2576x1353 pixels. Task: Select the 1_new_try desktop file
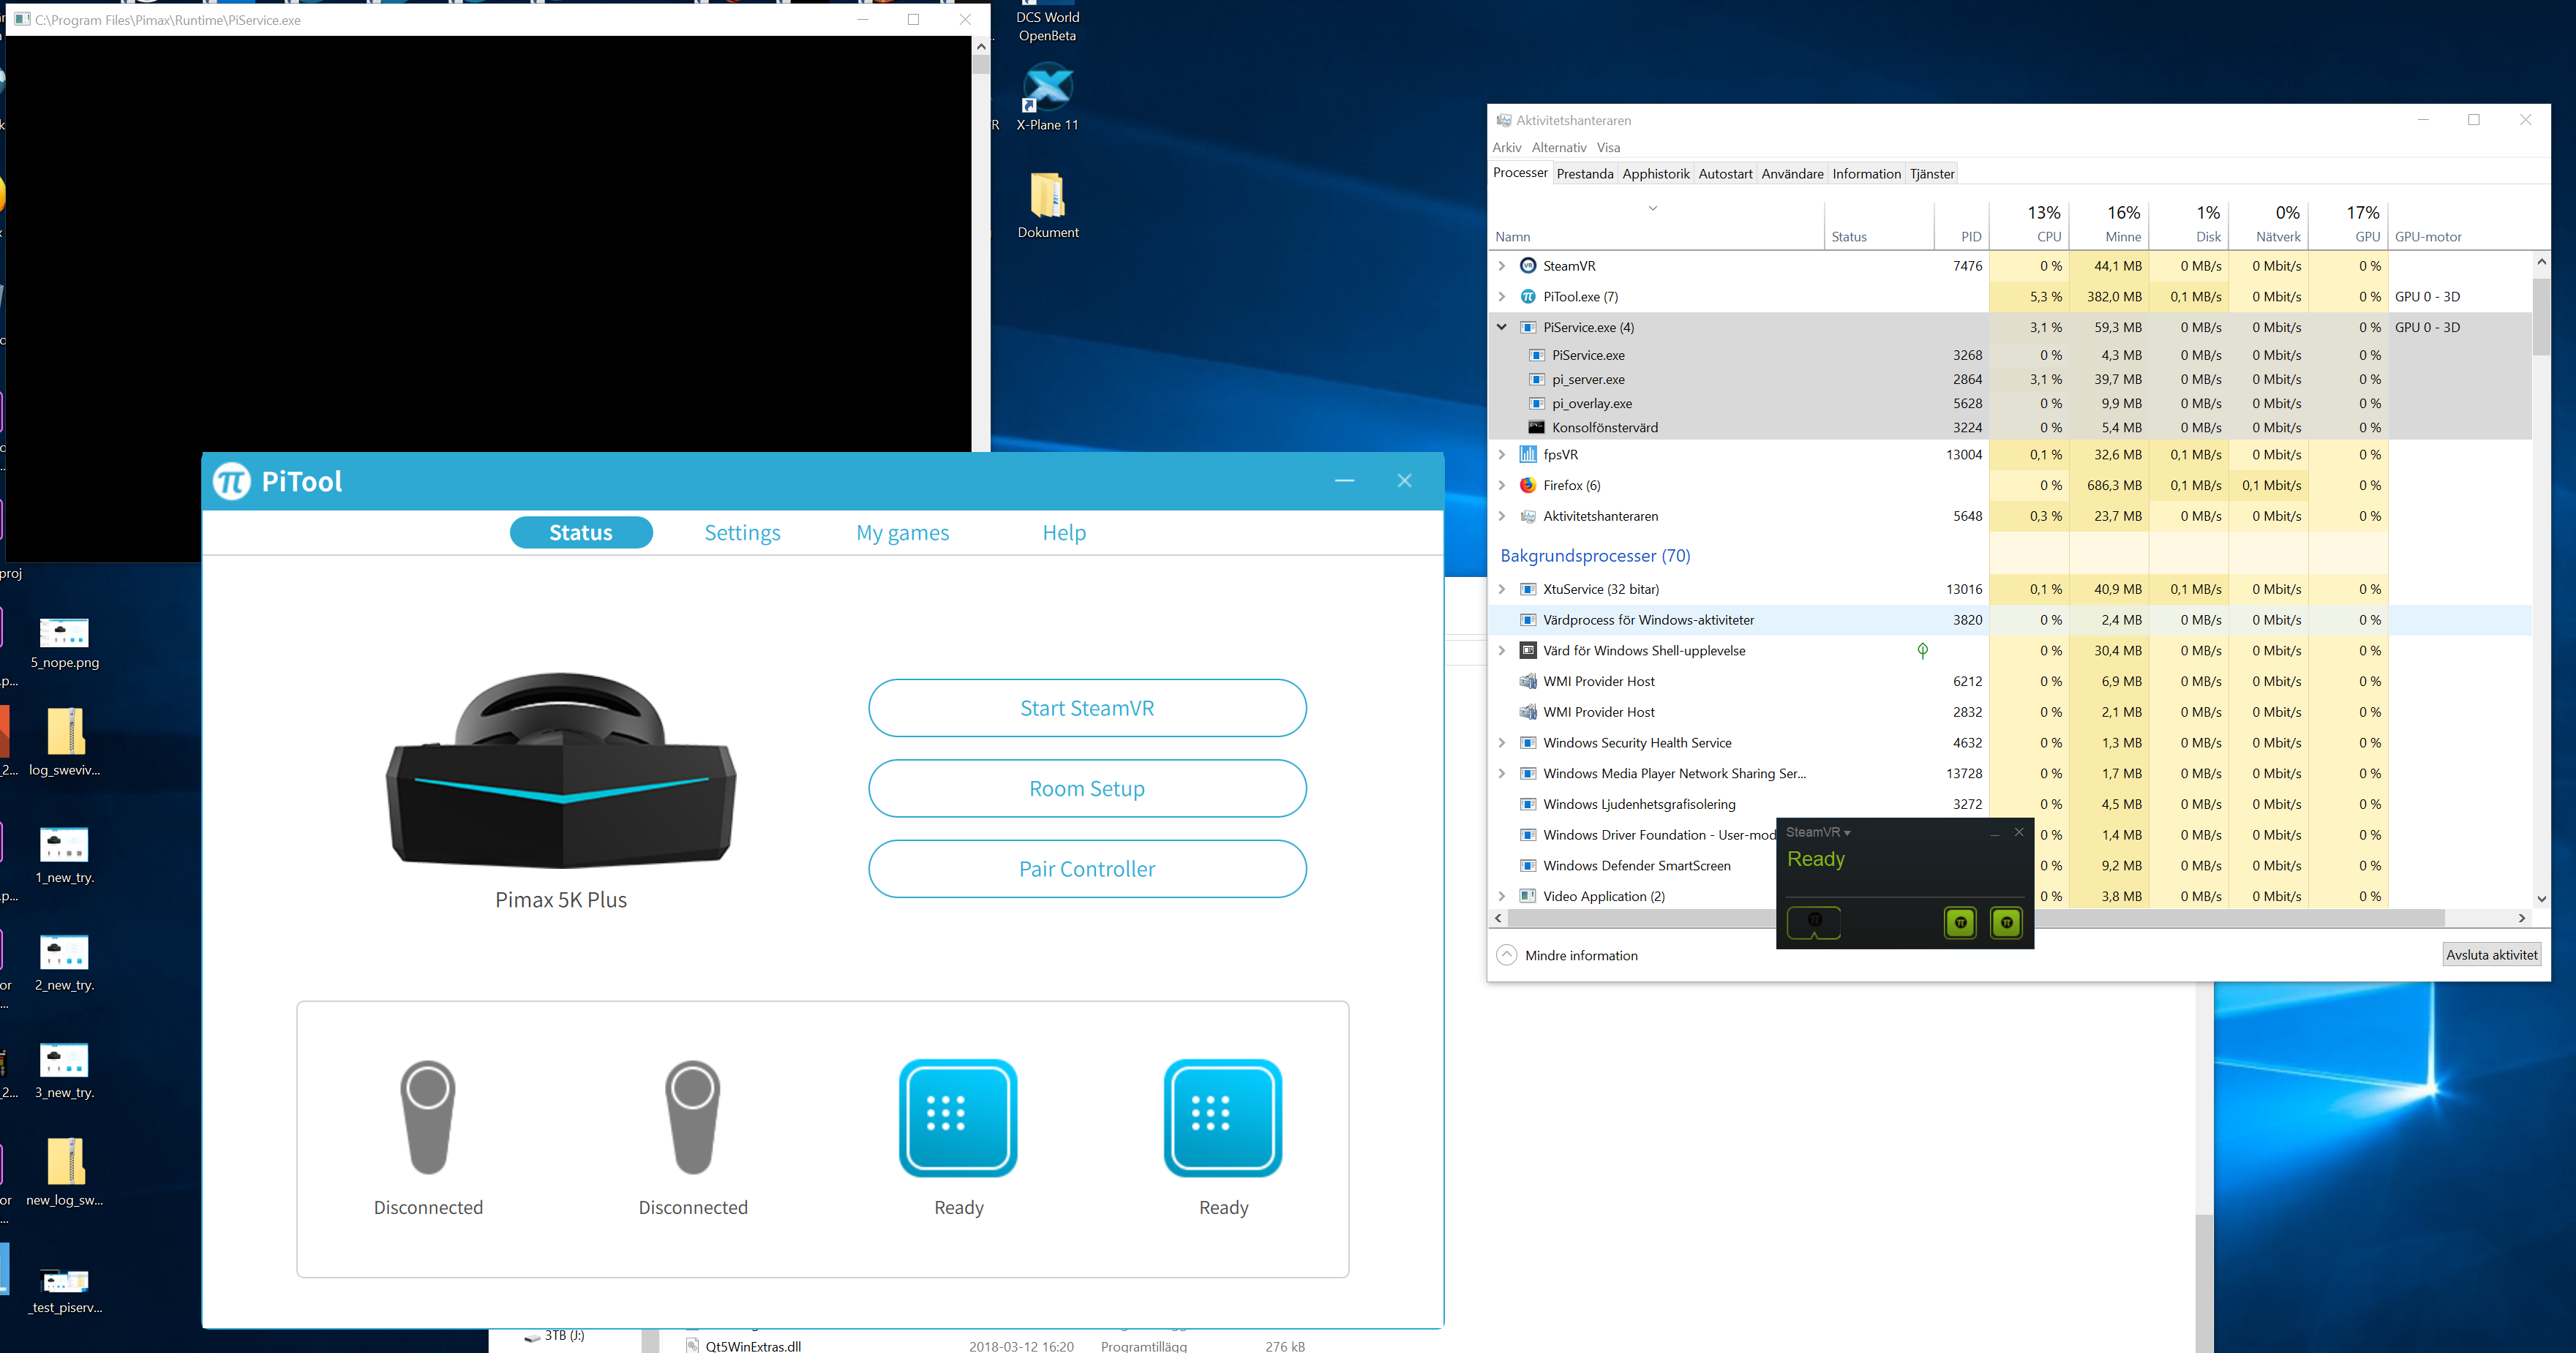64,856
